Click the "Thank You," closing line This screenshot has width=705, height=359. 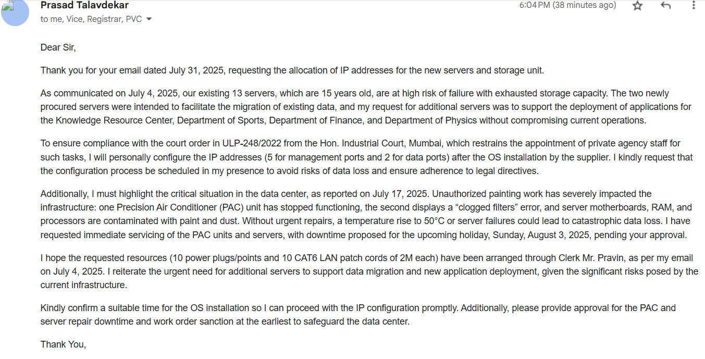[63, 344]
